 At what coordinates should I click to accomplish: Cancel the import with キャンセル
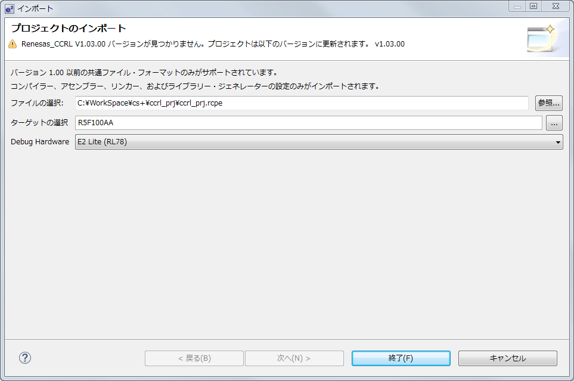(507, 358)
